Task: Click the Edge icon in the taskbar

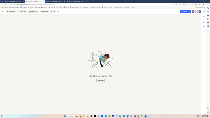Action: pos(120,116)
